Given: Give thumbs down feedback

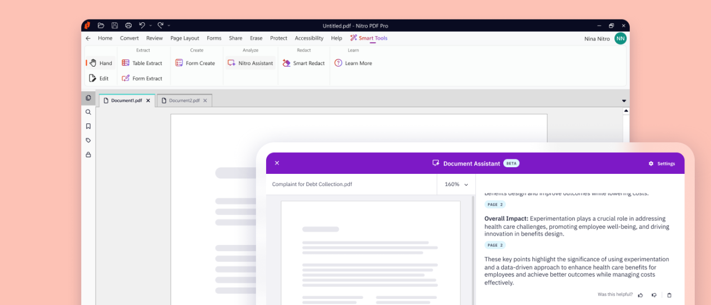Looking at the screenshot, I should click(654, 295).
